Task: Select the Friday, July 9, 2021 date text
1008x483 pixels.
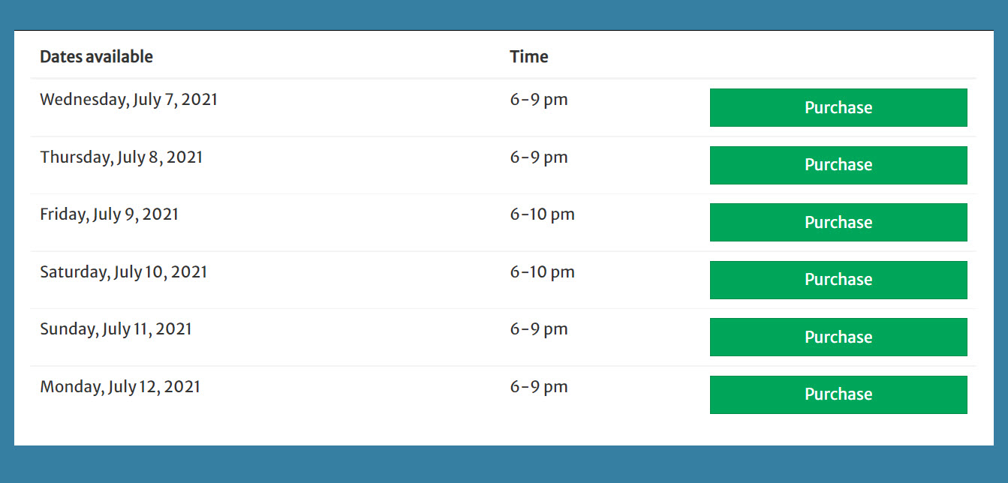Action: coord(109,214)
